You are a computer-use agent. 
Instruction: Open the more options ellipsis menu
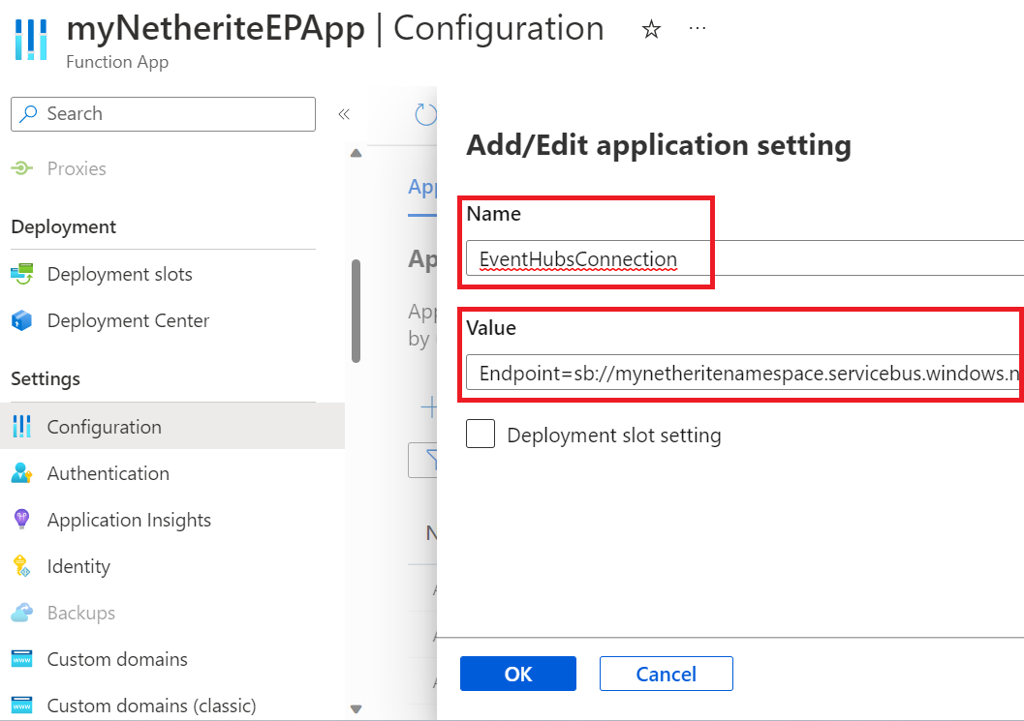[x=697, y=29]
